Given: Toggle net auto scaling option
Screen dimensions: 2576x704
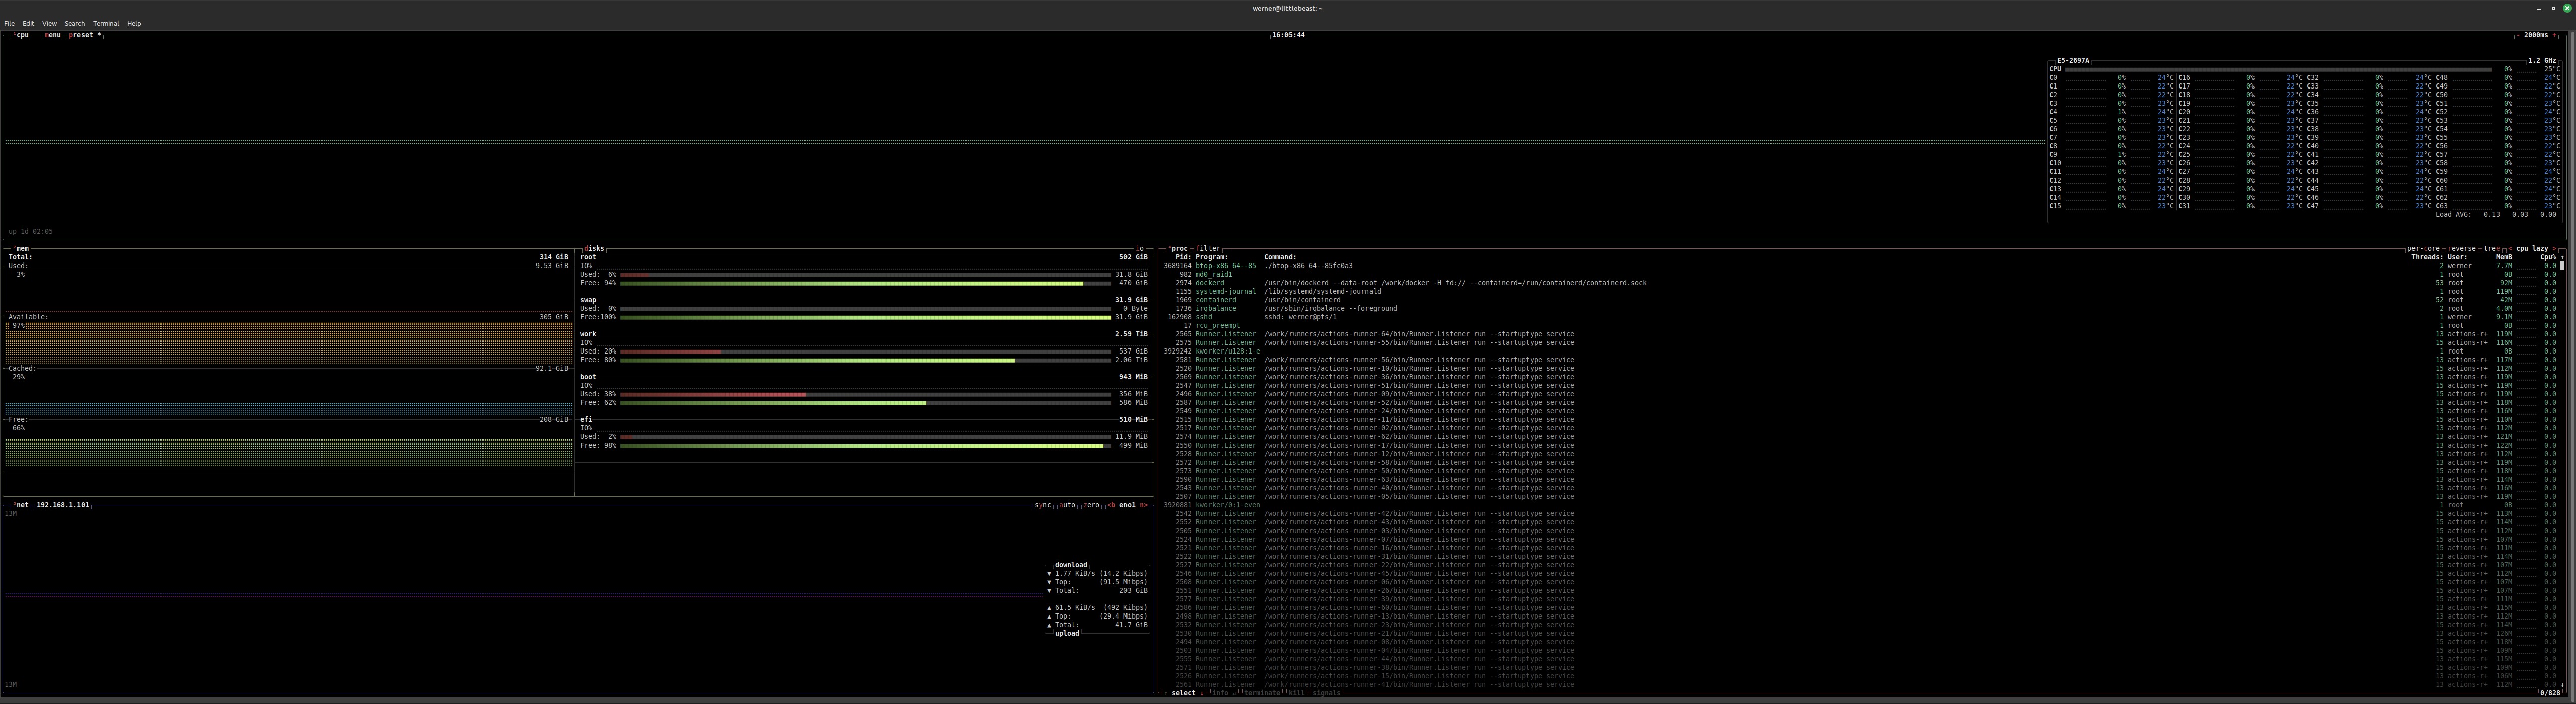Looking at the screenshot, I should tap(1067, 505).
